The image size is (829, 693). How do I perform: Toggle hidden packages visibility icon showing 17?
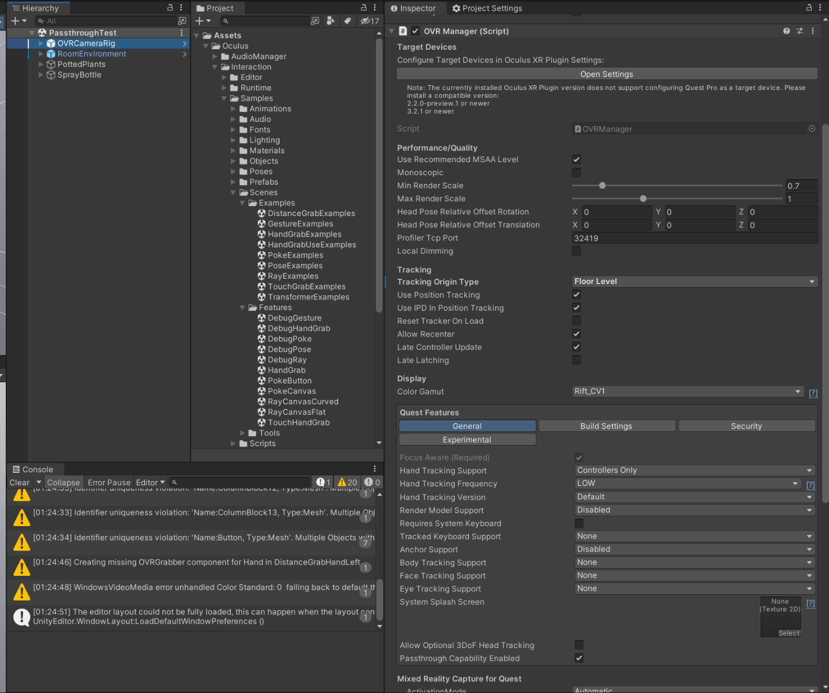coord(370,21)
